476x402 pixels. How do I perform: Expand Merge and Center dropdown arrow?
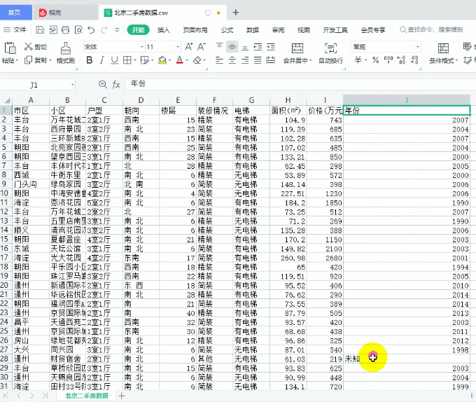click(x=311, y=60)
